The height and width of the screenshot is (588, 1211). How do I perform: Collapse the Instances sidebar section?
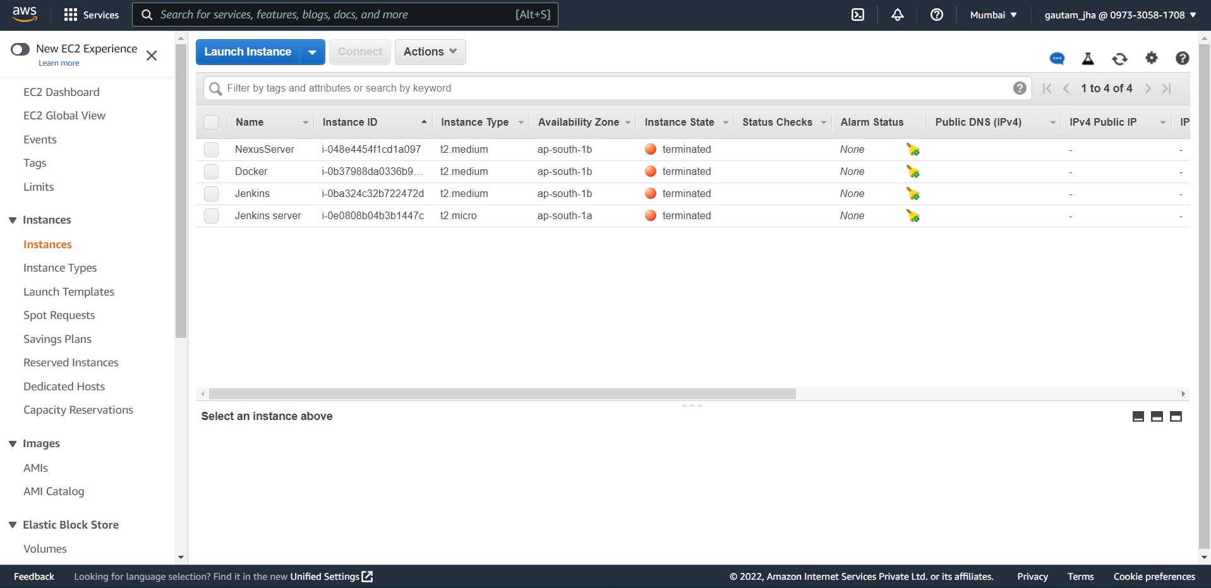tap(13, 220)
